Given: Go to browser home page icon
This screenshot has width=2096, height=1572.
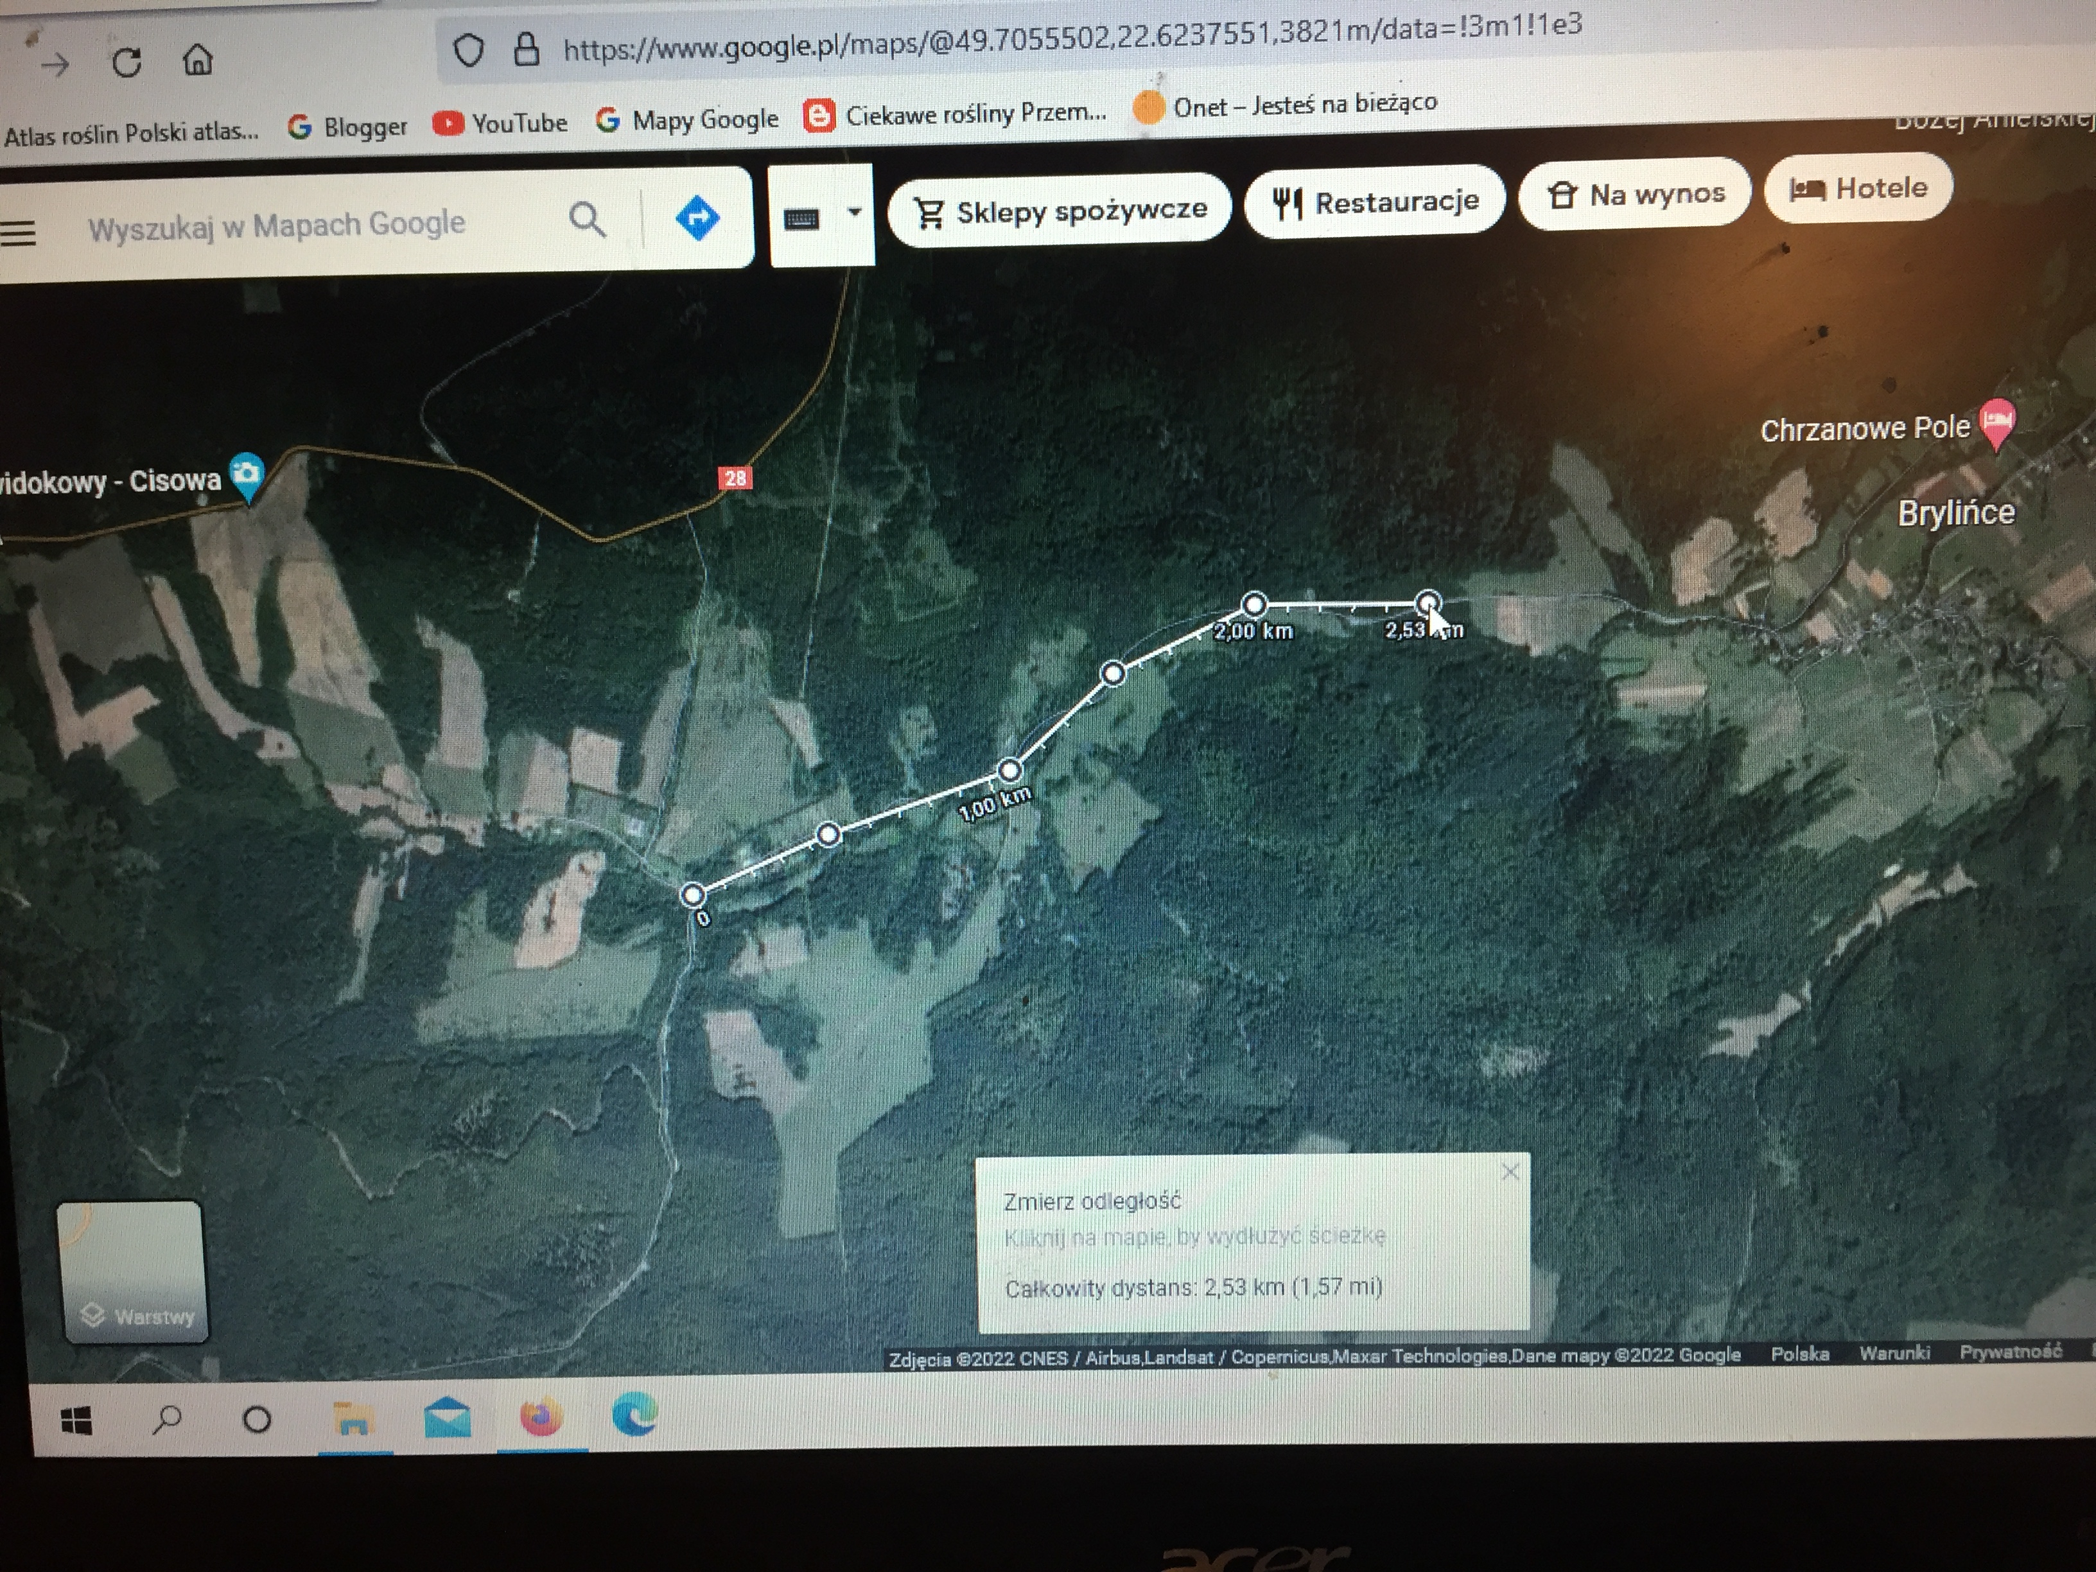Looking at the screenshot, I should 197,60.
